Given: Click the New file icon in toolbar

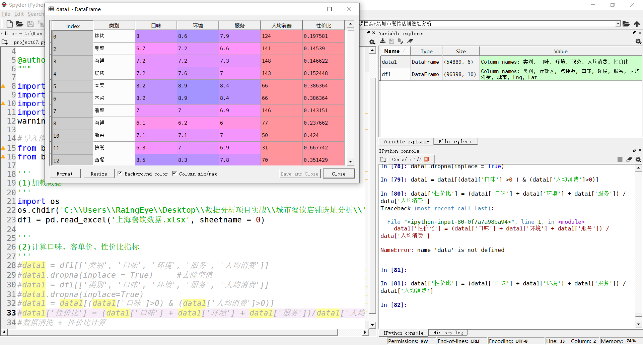Looking at the screenshot, I should point(9,24).
